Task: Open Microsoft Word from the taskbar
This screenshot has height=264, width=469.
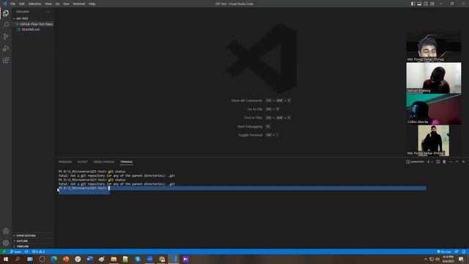Action: pos(89,259)
